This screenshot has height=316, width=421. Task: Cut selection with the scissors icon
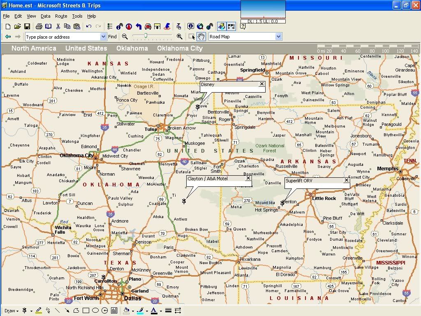tap(58, 26)
